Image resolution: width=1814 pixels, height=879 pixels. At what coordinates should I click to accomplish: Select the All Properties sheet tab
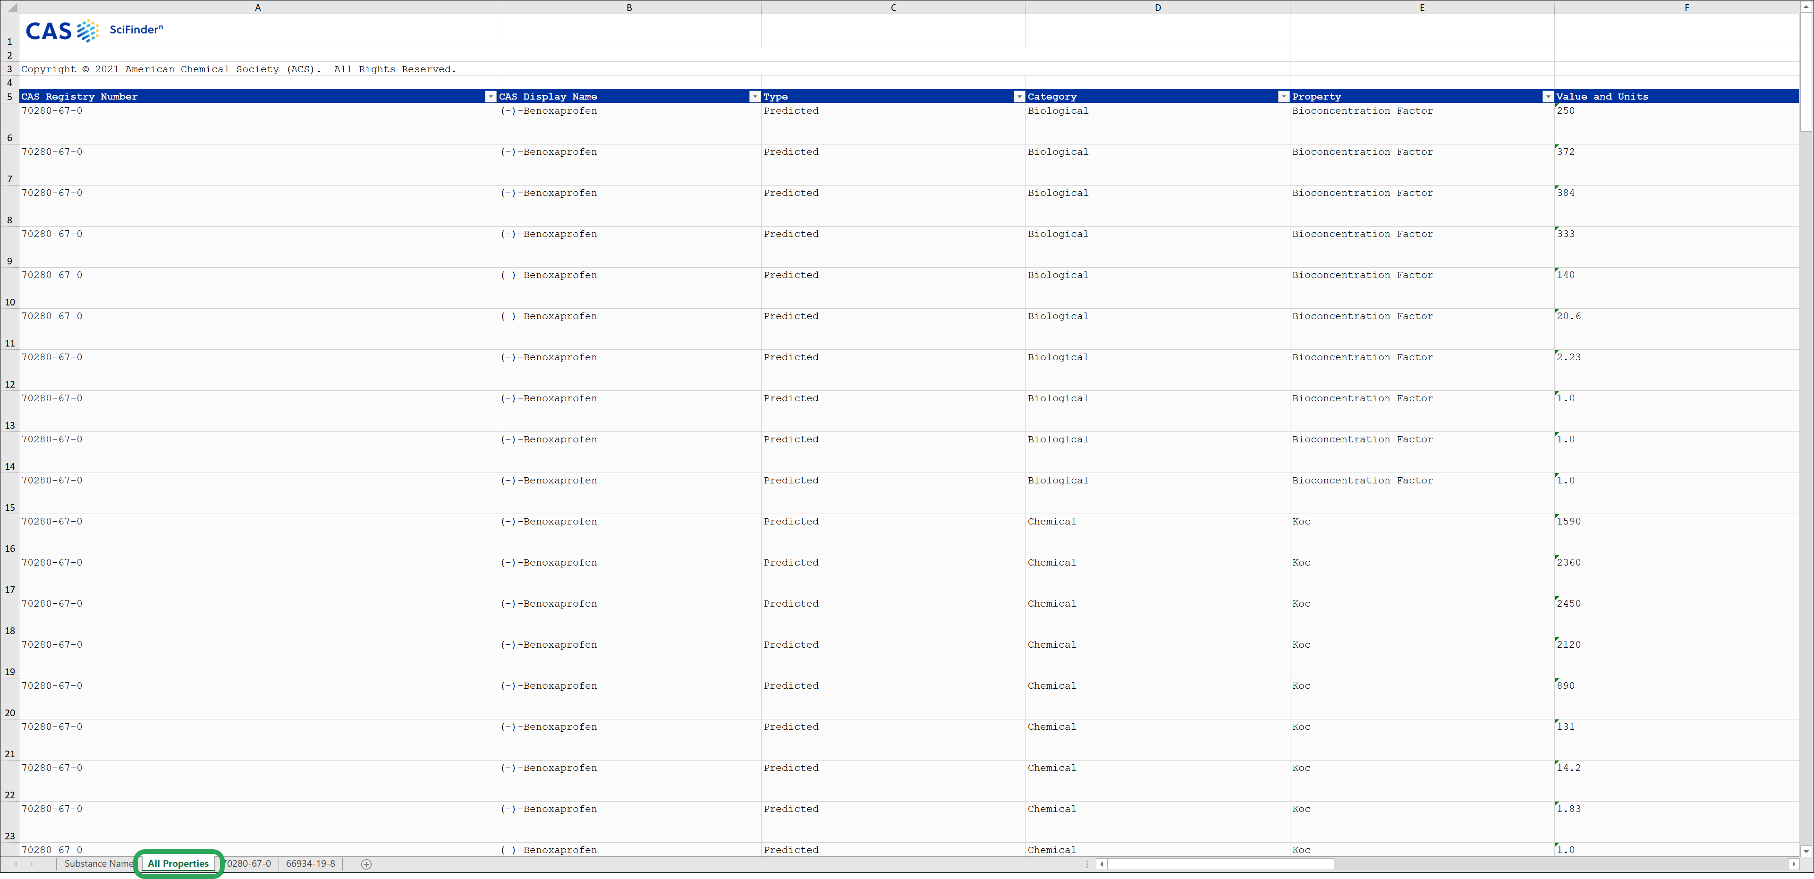pyautogui.click(x=178, y=863)
